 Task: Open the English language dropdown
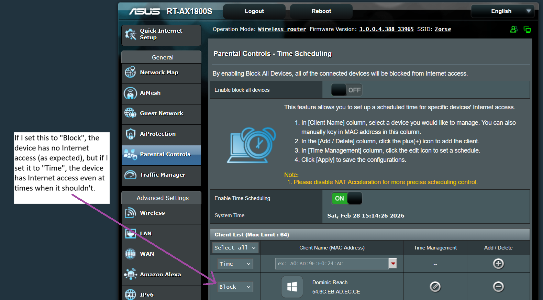click(502, 11)
